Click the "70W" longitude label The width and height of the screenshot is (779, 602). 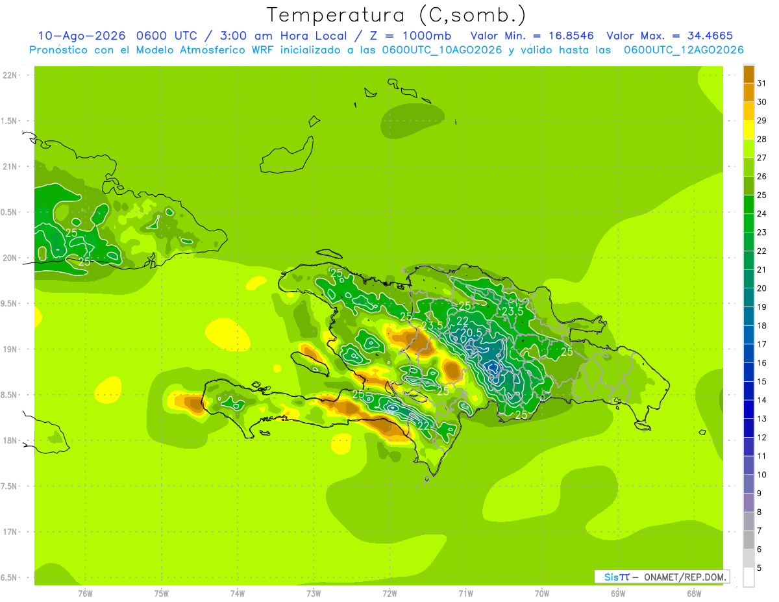[x=542, y=593]
